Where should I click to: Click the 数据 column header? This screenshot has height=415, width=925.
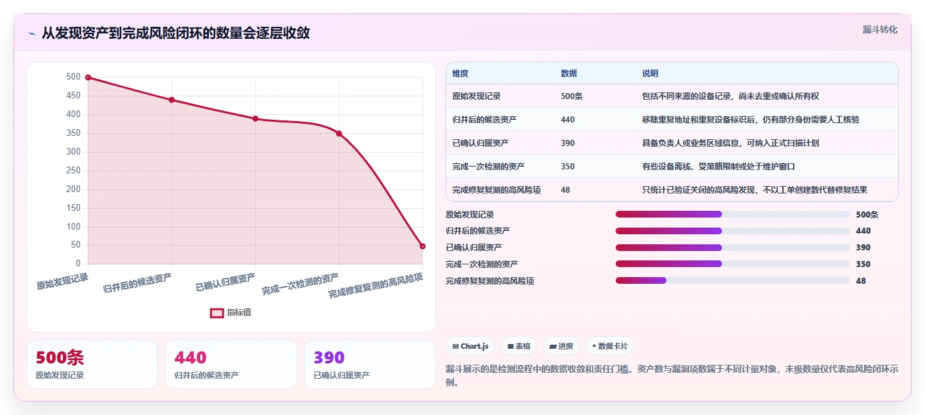(569, 74)
